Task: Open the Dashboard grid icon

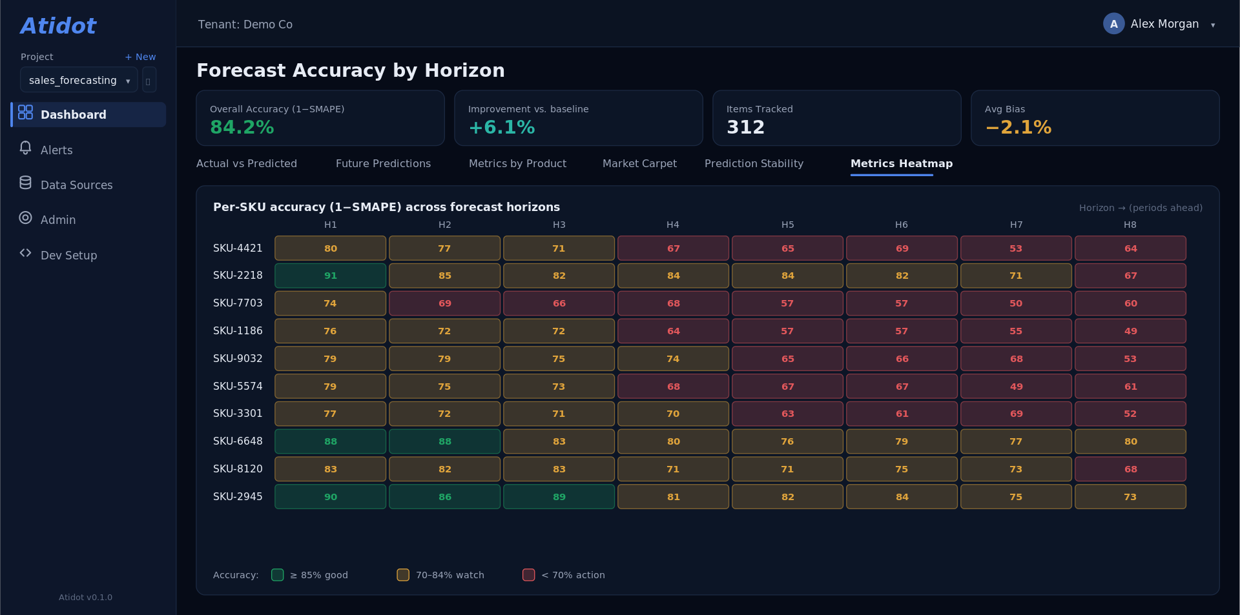Action: click(25, 112)
